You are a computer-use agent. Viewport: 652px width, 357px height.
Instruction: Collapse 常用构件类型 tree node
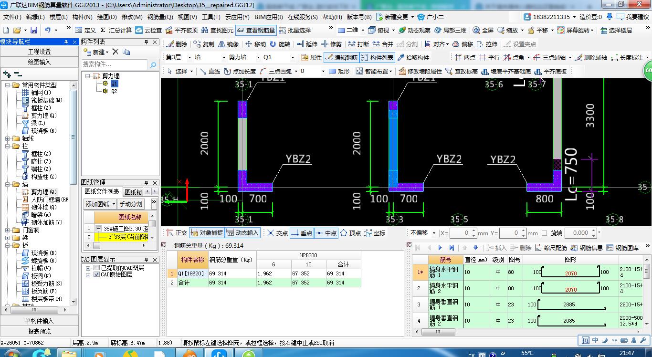coord(8,85)
